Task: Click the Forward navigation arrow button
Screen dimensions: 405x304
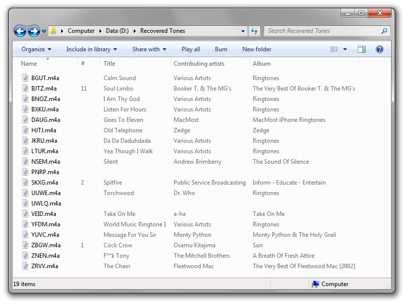Action: tap(34, 31)
